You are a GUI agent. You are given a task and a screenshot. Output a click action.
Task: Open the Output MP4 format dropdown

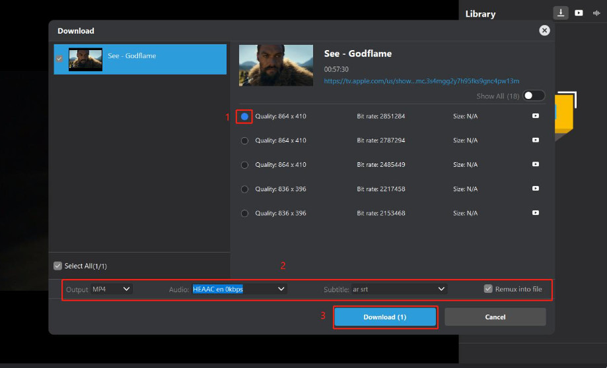[112, 289]
